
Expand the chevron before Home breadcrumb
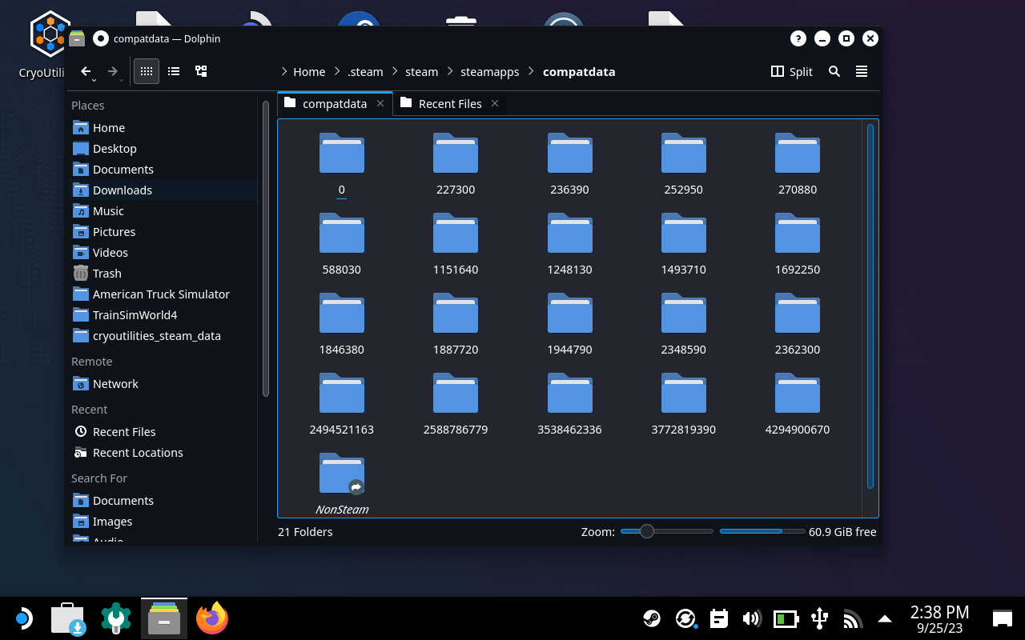(284, 71)
